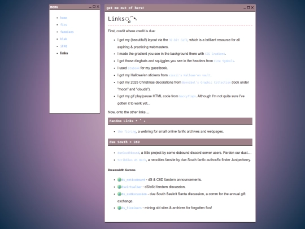Open the 32-bit Café link
Screen dimensions: 305x229
[x=178, y=40]
